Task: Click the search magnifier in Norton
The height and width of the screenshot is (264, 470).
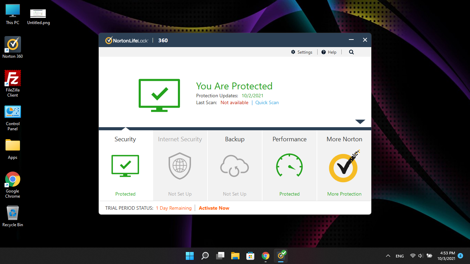Action: 351,52
